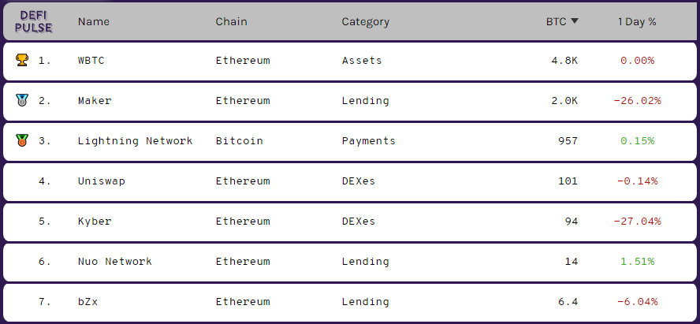Open the WBTC project link

point(91,61)
